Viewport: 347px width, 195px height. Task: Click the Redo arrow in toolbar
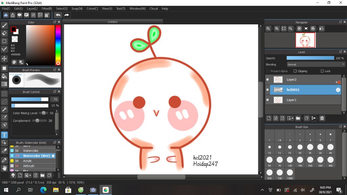66,15
